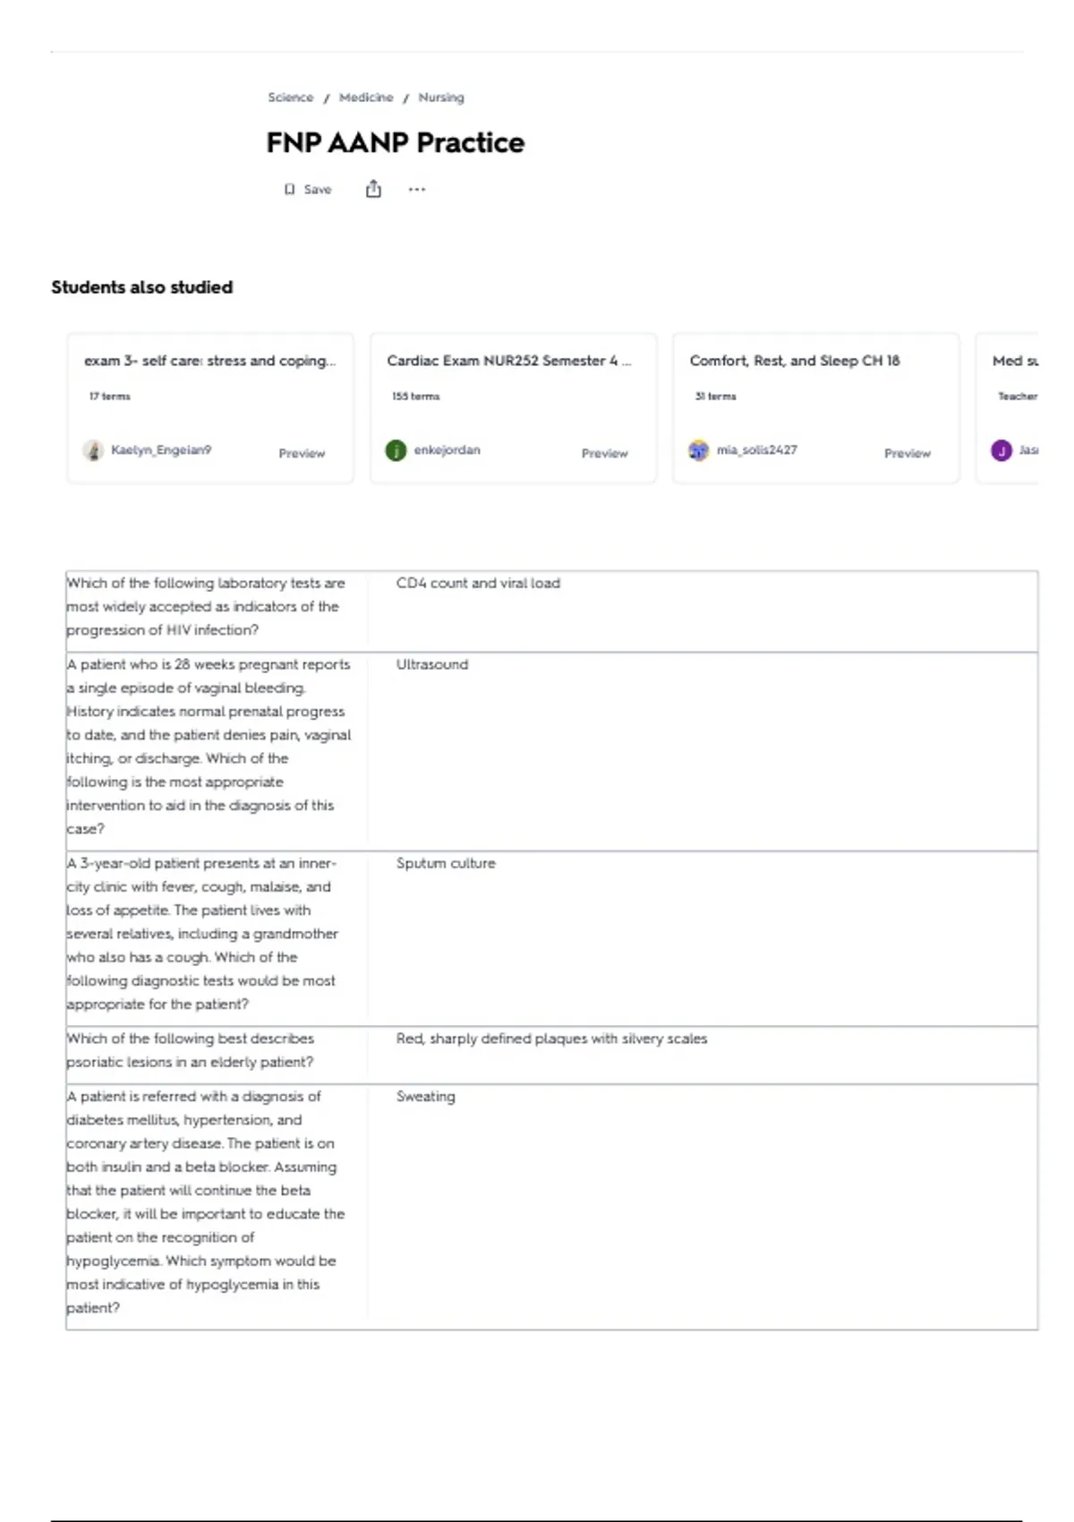Open the three-dot more options menu

click(x=417, y=189)
